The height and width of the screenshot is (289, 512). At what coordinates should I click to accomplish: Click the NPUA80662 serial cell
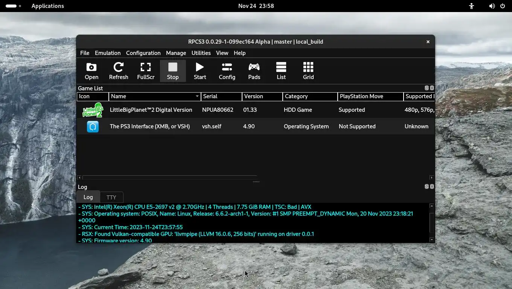[x=218, y=110]
